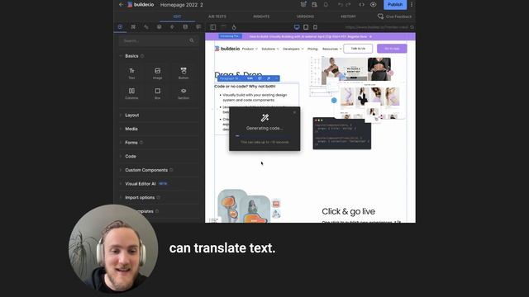Click the flame icon in canvas toolbar
This screenshot has height=297, width=529.
point(234,27)
